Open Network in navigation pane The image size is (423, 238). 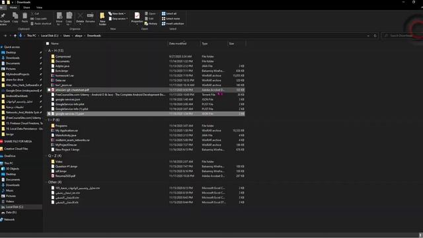pyautogui.click(x=9, y=219)
